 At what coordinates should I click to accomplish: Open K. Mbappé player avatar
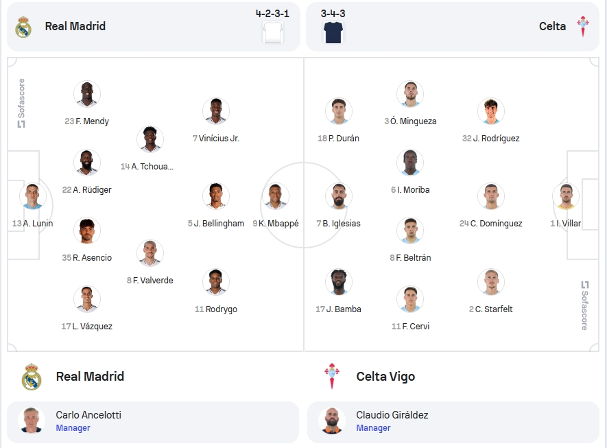[x=276, y=196]
